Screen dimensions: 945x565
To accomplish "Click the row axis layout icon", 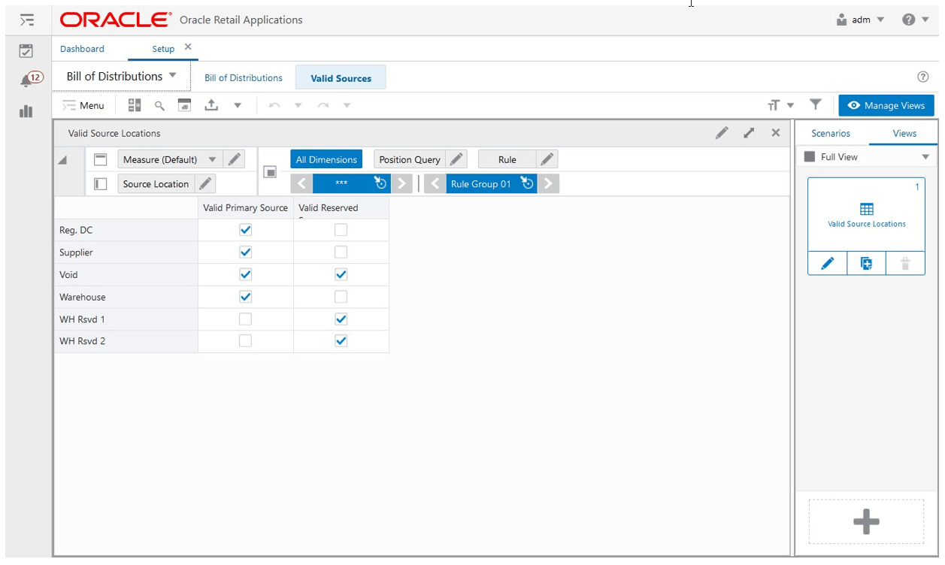I will click(x=101, y=183).
